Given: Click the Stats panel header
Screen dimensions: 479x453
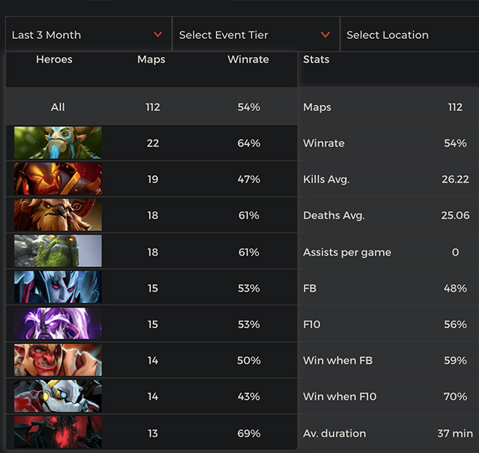Looking at the screenshot, I should 316,59.
